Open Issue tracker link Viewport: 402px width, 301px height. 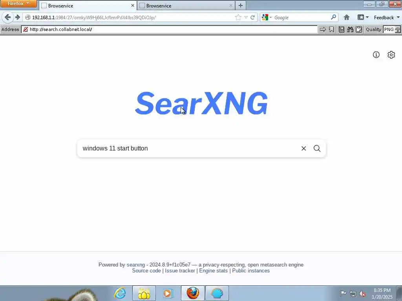click(180, 270)
